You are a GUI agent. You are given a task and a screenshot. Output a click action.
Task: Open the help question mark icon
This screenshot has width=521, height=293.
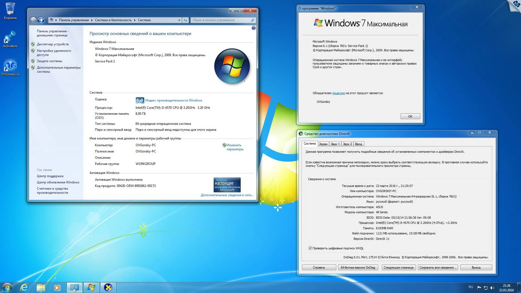[x=253, y=28]
